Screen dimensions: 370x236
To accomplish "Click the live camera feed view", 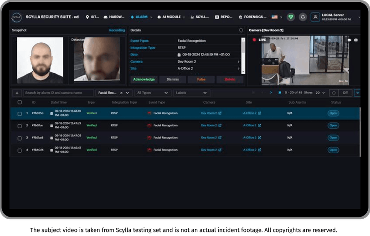I will point(305,60).
